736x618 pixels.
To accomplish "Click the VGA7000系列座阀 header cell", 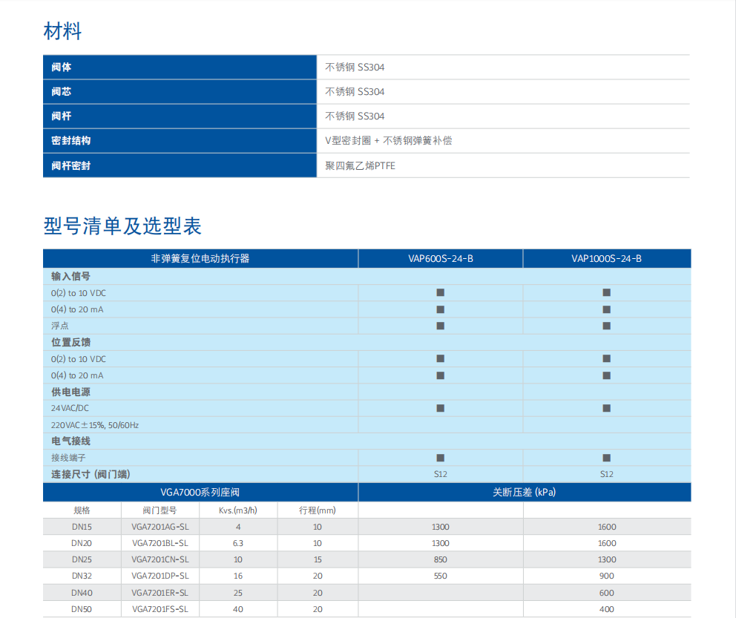I will (200, 492).
